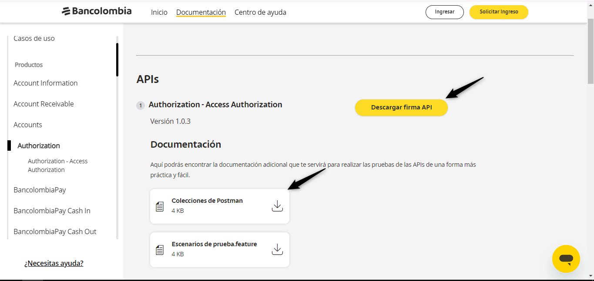594x281 pixels.
Task: Open the chat widget
Action: 566,258
